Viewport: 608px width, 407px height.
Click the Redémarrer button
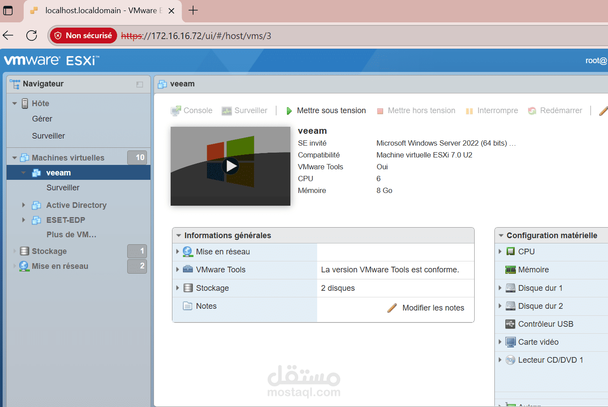pos(555,111)
